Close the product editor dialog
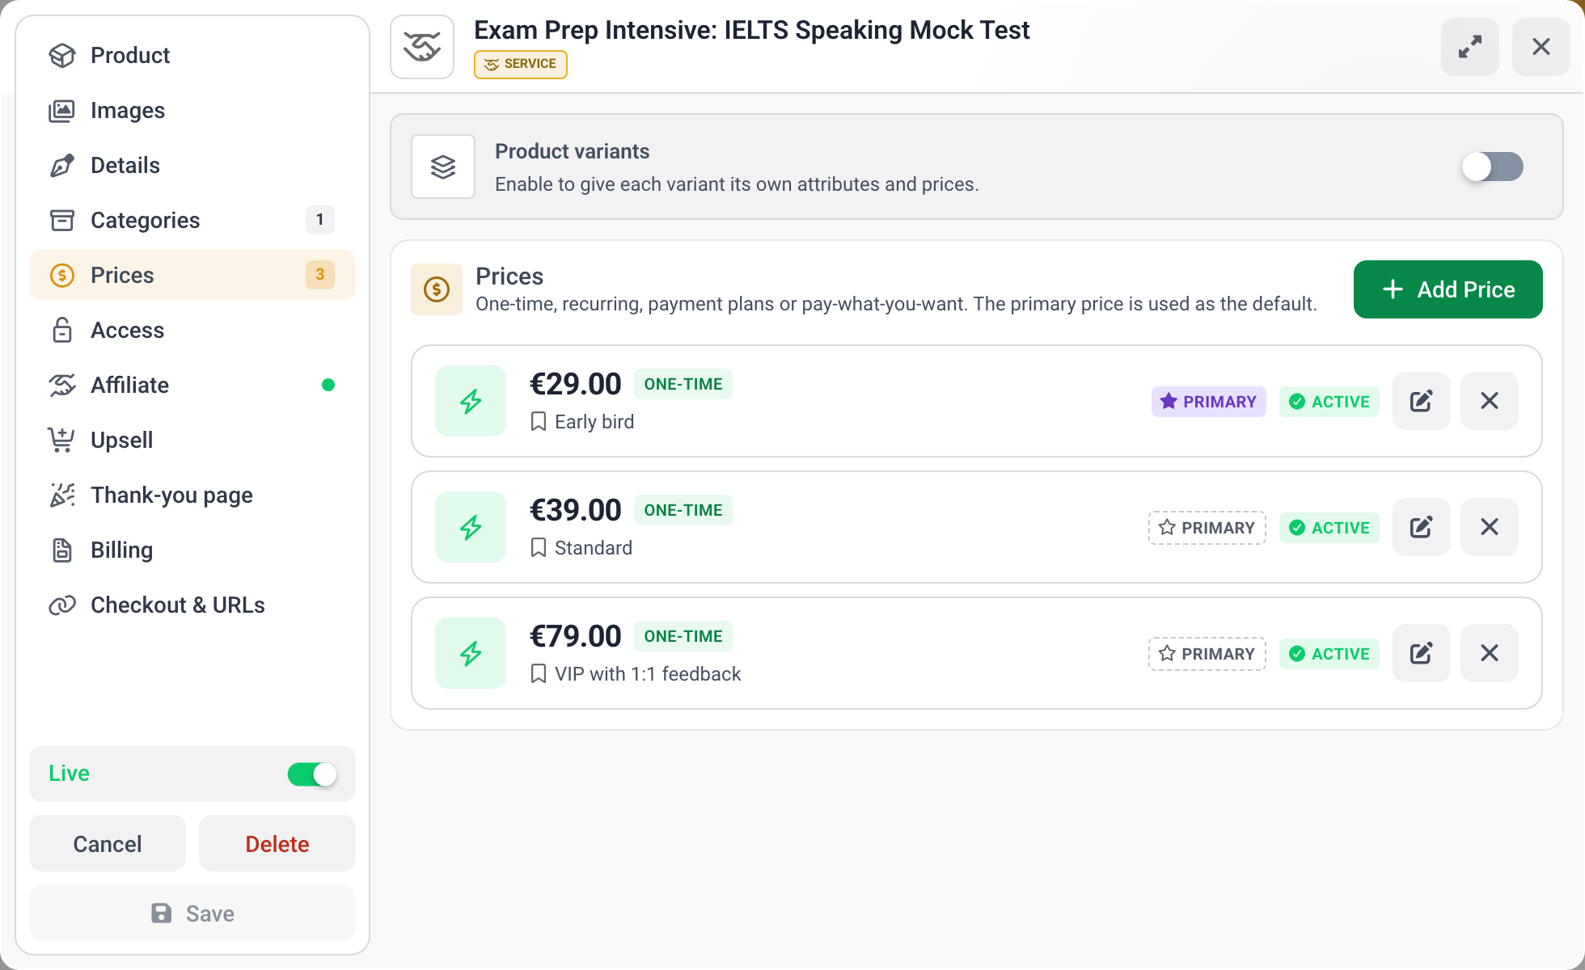 point(1541,47)
